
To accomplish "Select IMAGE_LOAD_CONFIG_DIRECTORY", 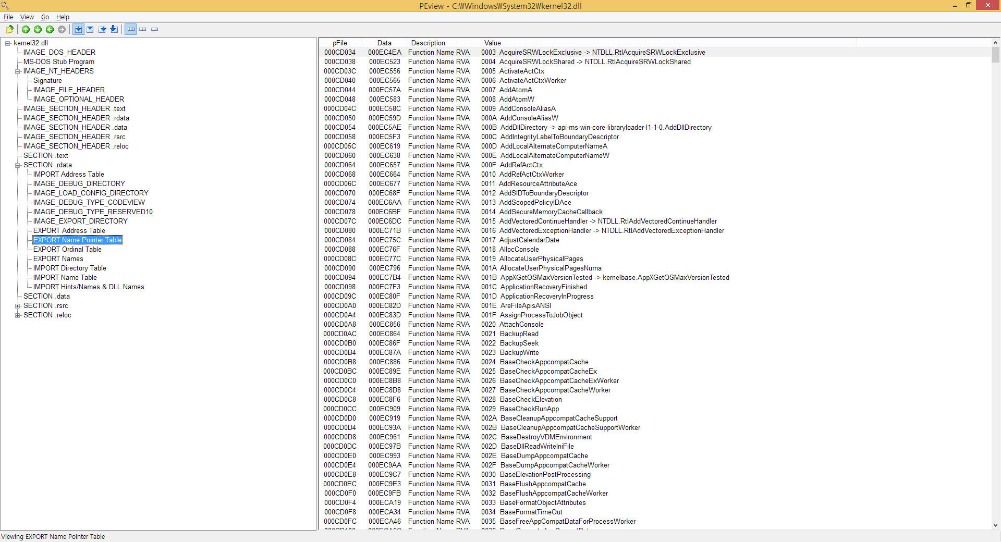I will click(x=91, y=193).
